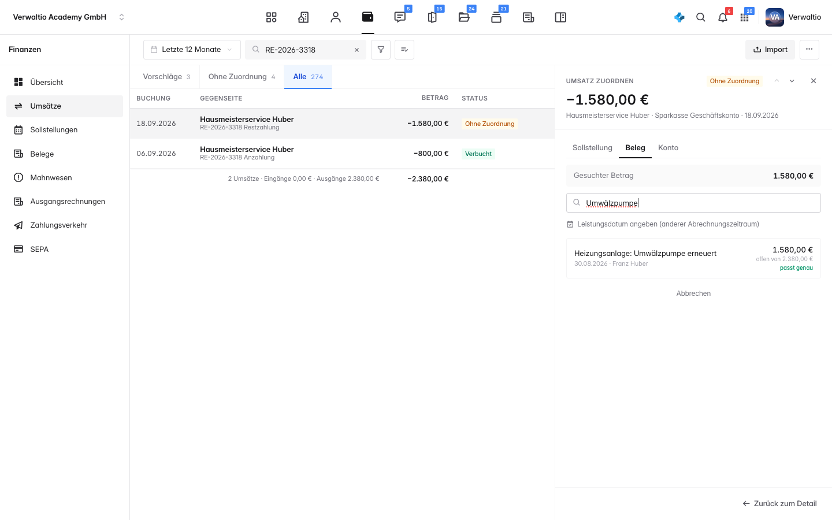Image resolution: width=832 pixels, height=520 pixels.
Task: Expand the Letzte 12 Monate date dropdown
Action: [192, 50]
